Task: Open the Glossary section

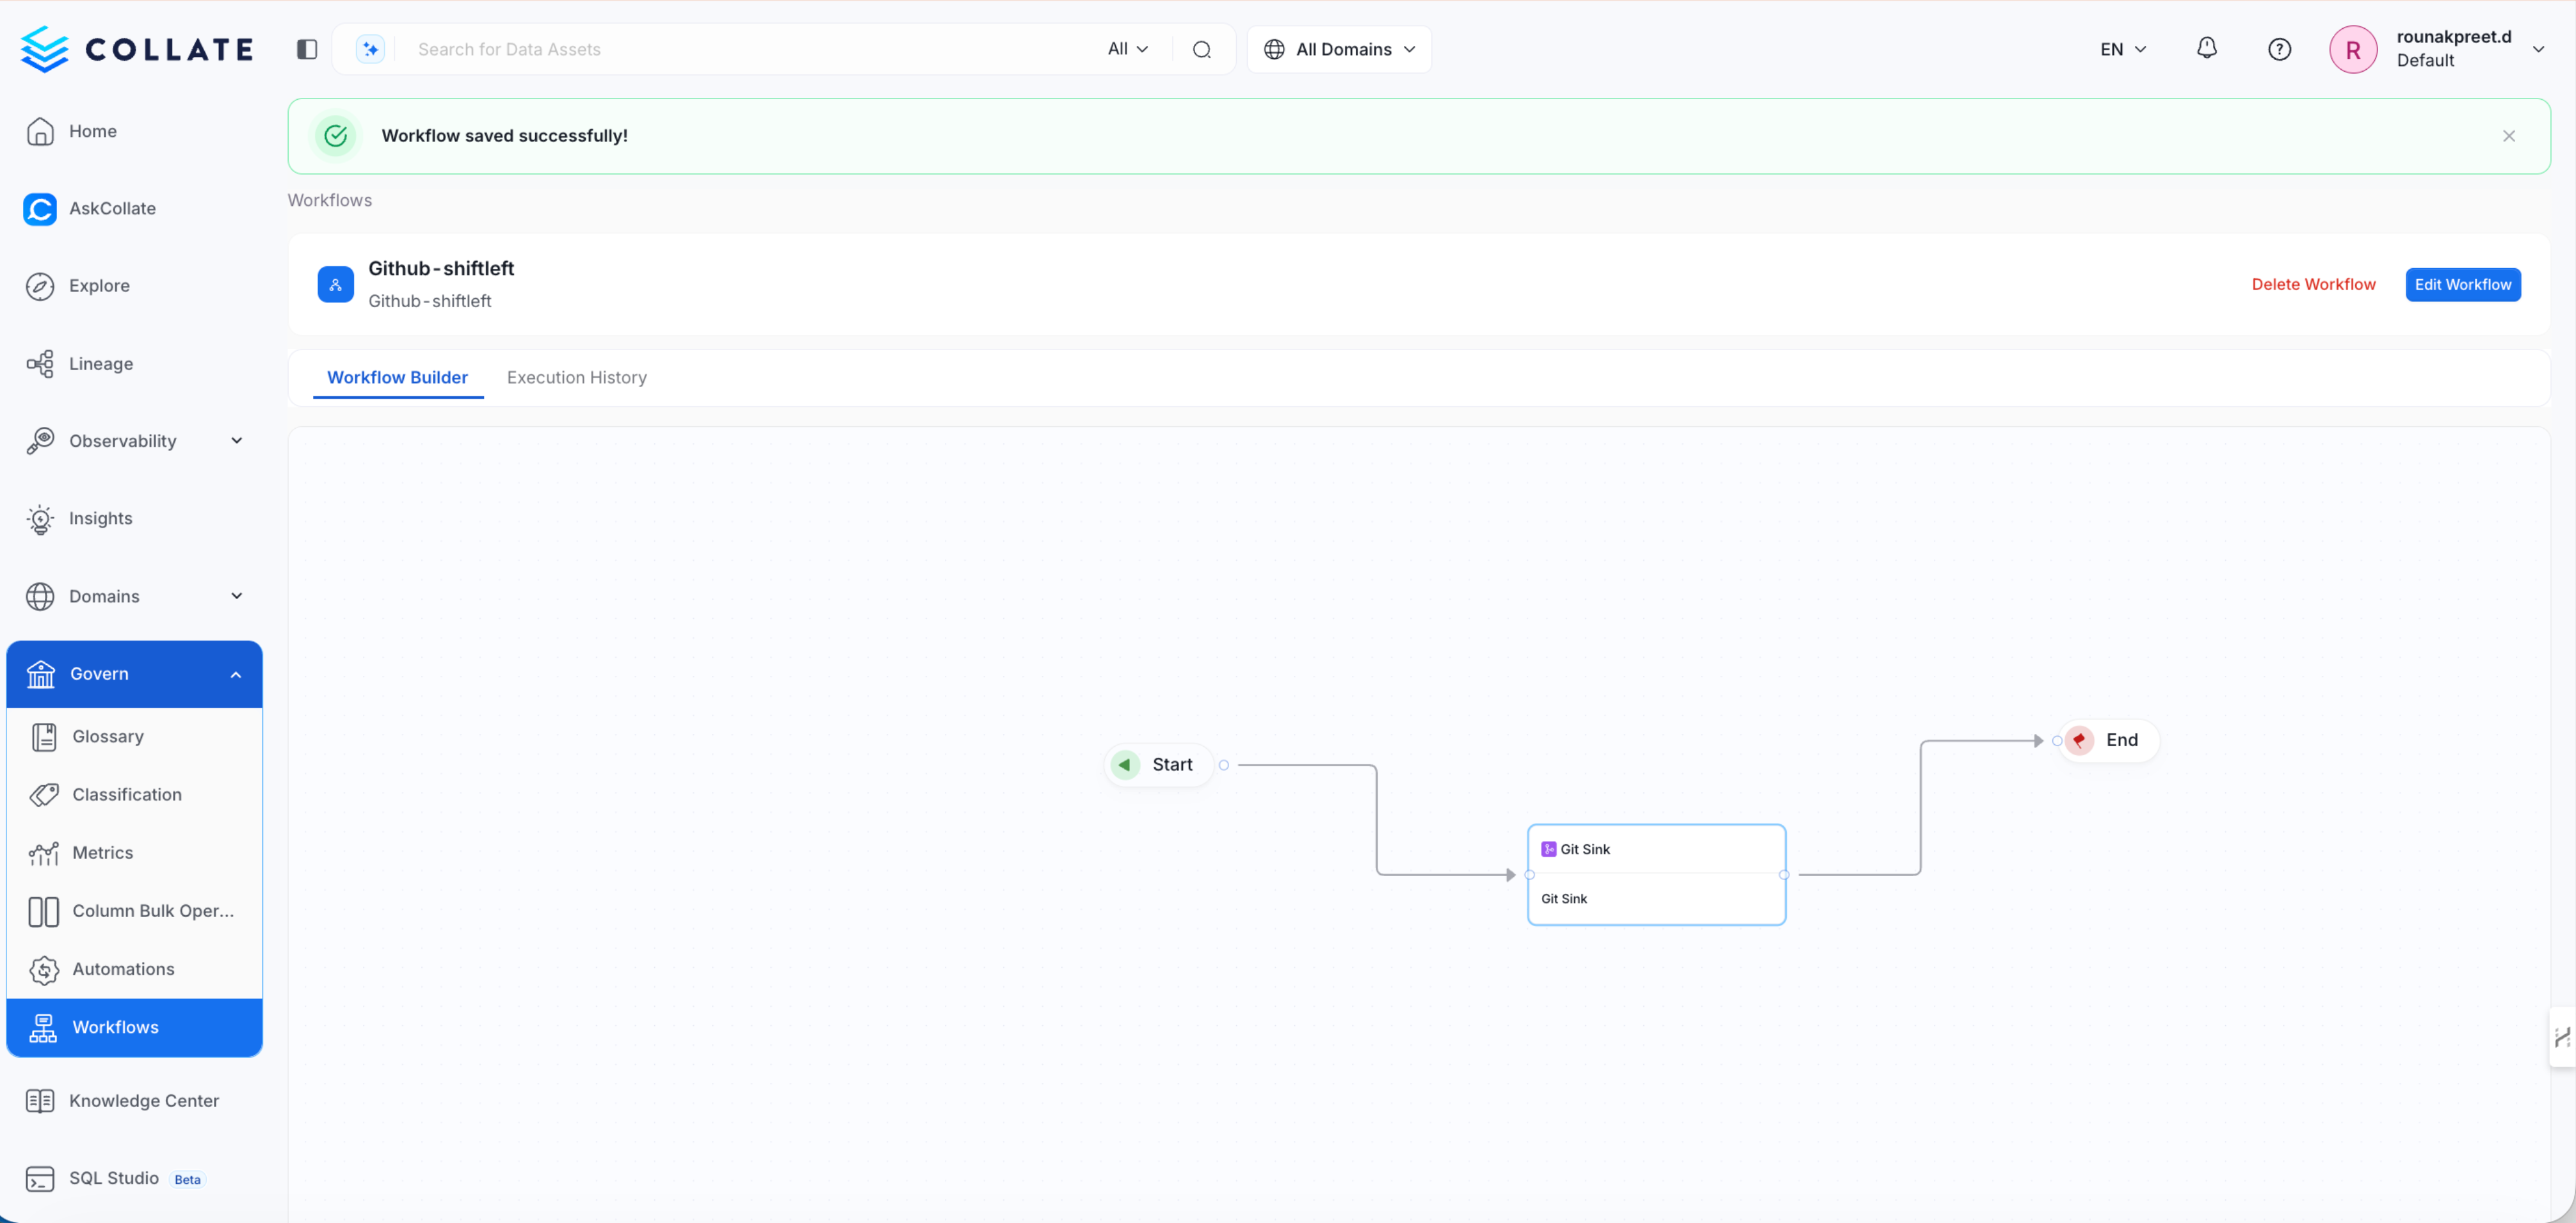Action: pos(108,736)
